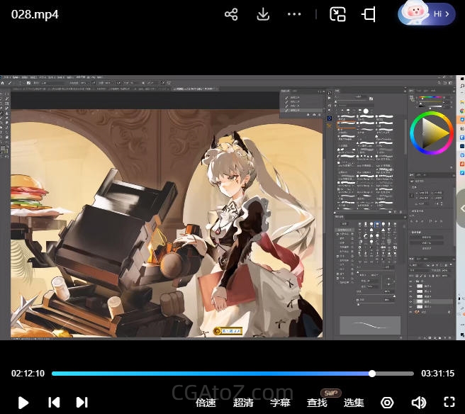Click the circular target settings icon
The image size is (465, 414).
(387, 403)
